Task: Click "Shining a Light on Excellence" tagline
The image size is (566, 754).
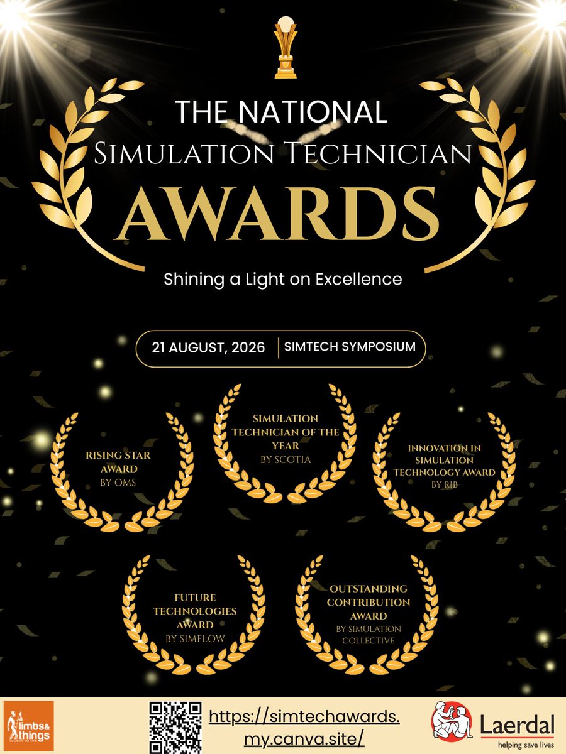Action: (x=282, y=279)
